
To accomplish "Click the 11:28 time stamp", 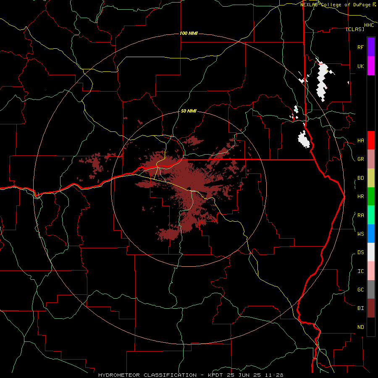I will [x=274, y=375].
